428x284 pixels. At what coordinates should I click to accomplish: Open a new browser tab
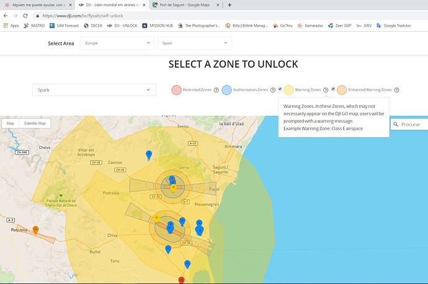pos(230,5)
